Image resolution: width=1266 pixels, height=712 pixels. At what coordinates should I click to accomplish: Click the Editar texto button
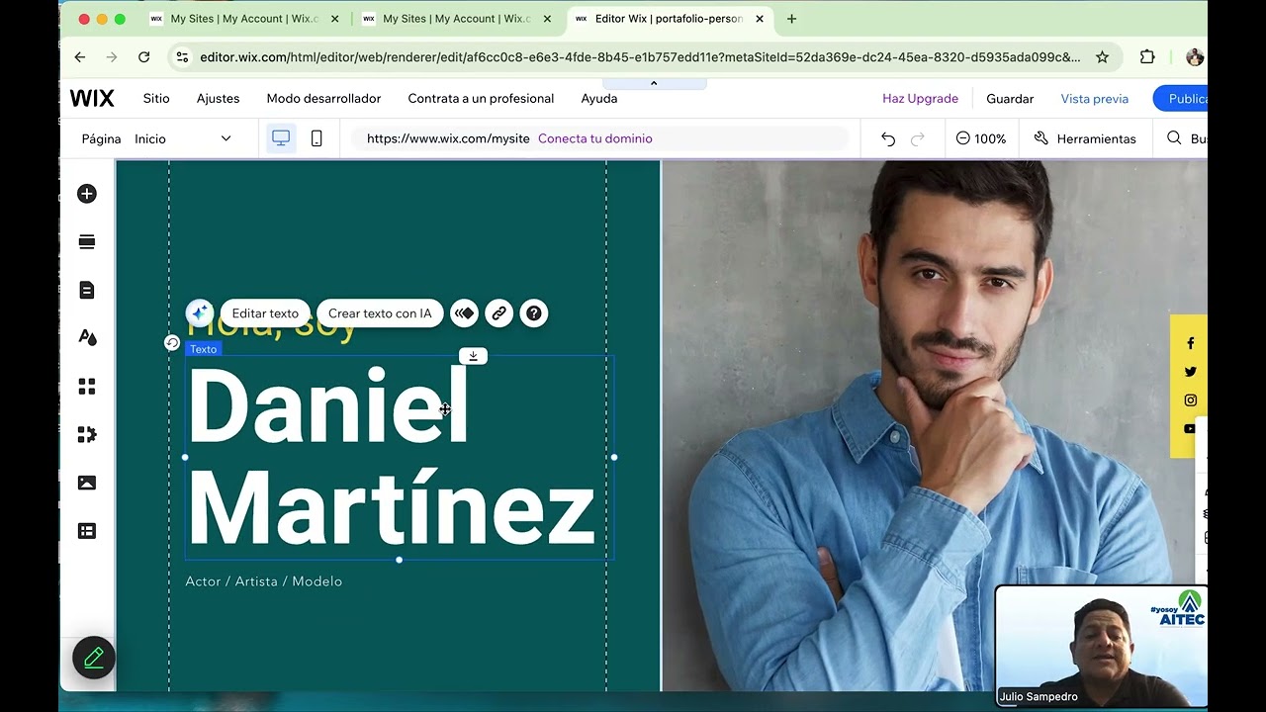coord(265,313)
